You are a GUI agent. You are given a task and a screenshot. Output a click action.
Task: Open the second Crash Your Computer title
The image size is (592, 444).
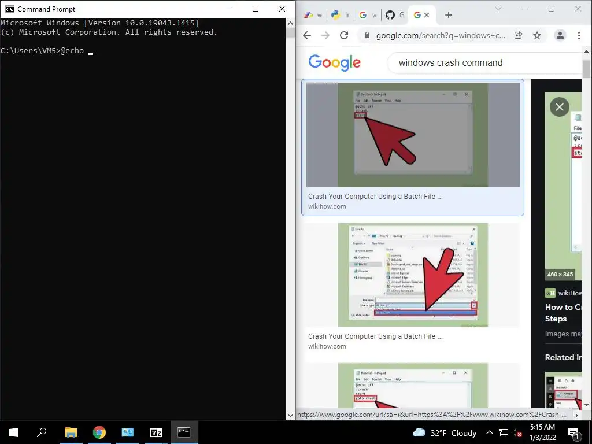[x=375, y=336]
